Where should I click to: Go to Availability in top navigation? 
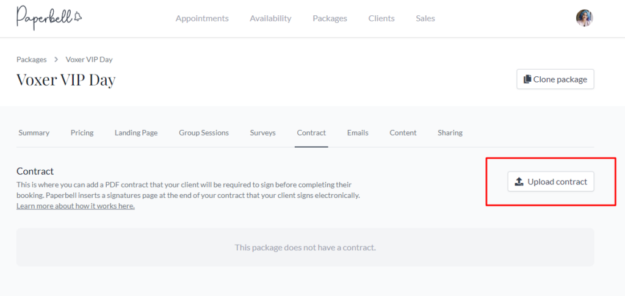click(270, 18)
